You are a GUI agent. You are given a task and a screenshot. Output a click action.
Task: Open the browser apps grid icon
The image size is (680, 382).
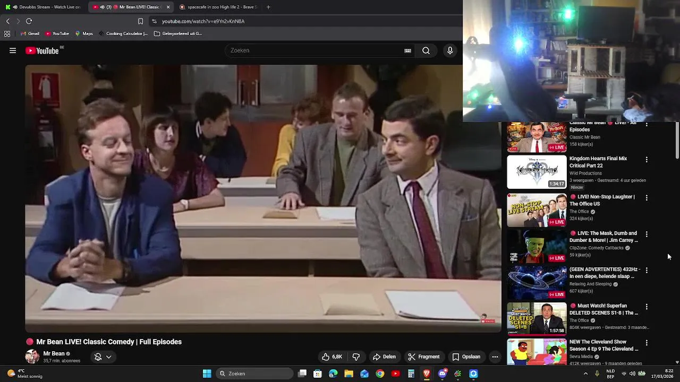(x=7, y=33)
